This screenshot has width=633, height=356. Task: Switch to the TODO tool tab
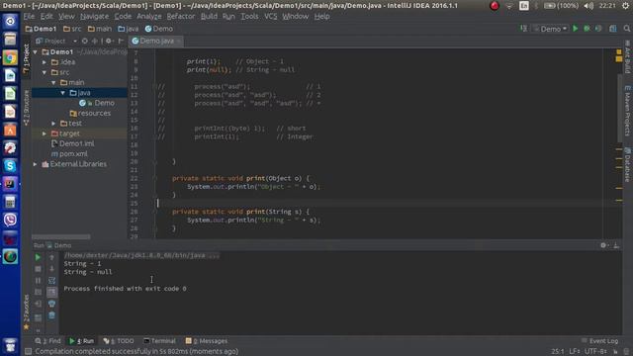point(119,341)
